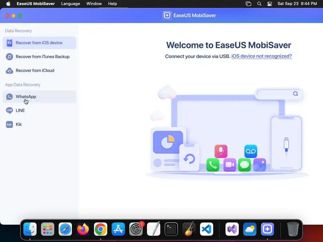Click the iOS device recovery icon
323x242 pixels.
(9, 43)
